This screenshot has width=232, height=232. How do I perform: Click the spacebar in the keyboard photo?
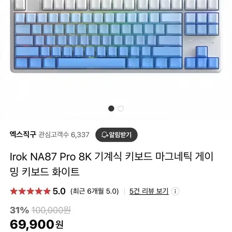point(91,63)
